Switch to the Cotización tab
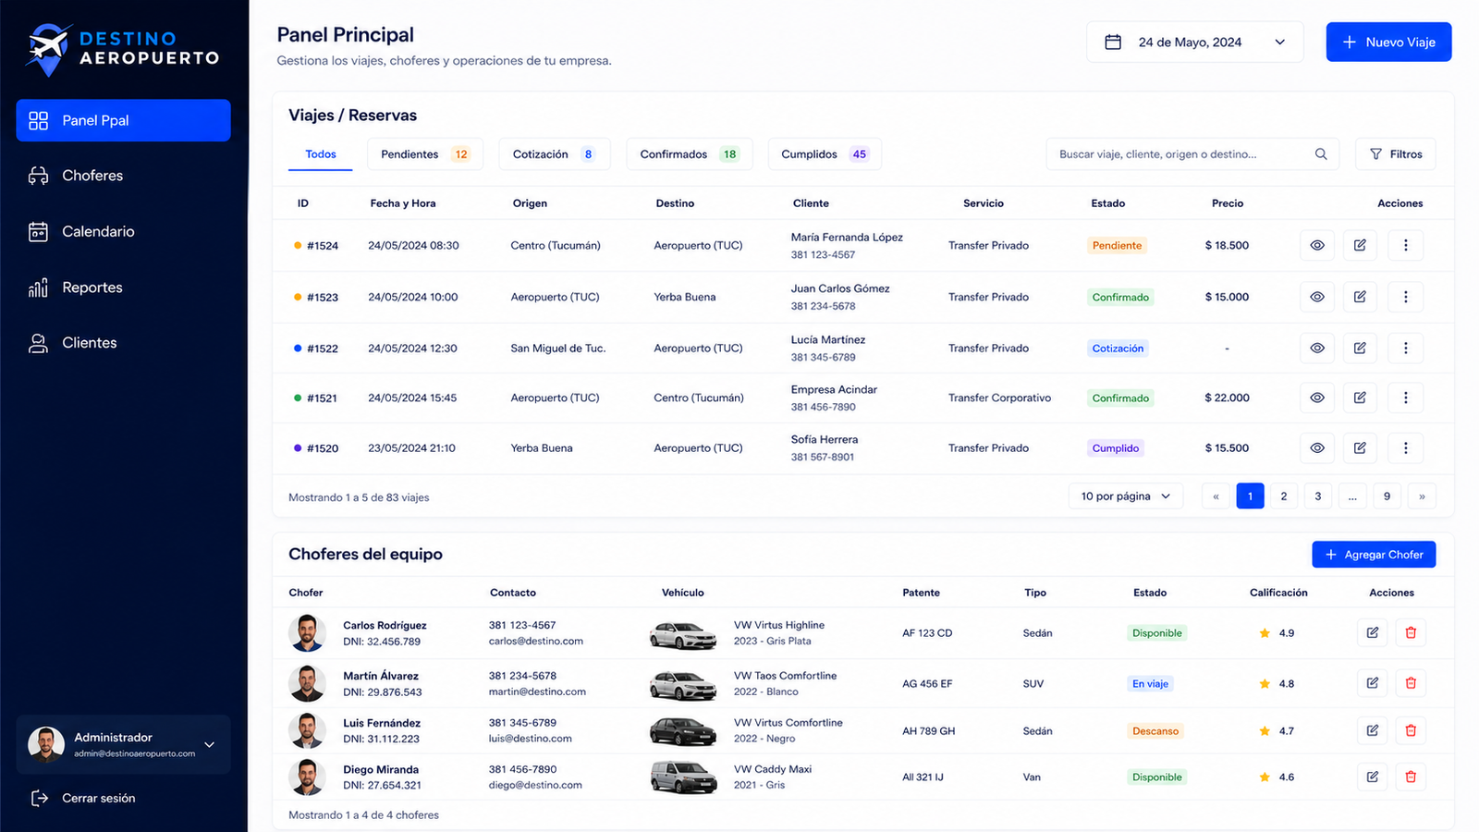Screen dimensions: 1479x832 point(555,154)
